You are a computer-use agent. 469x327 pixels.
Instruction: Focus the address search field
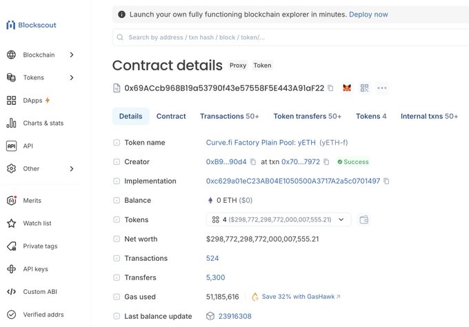pyautogui.click(x=276, y=37)
